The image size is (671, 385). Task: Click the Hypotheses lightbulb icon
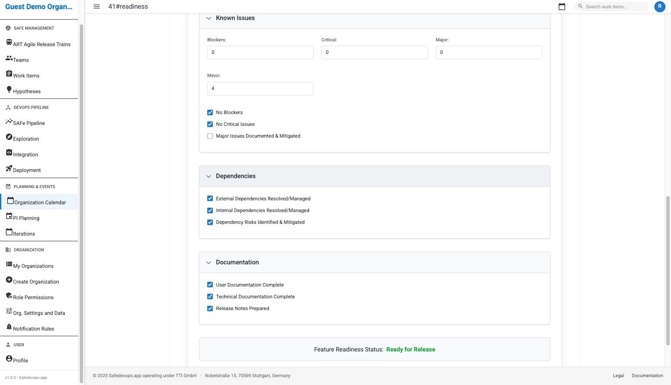point(9,89)
